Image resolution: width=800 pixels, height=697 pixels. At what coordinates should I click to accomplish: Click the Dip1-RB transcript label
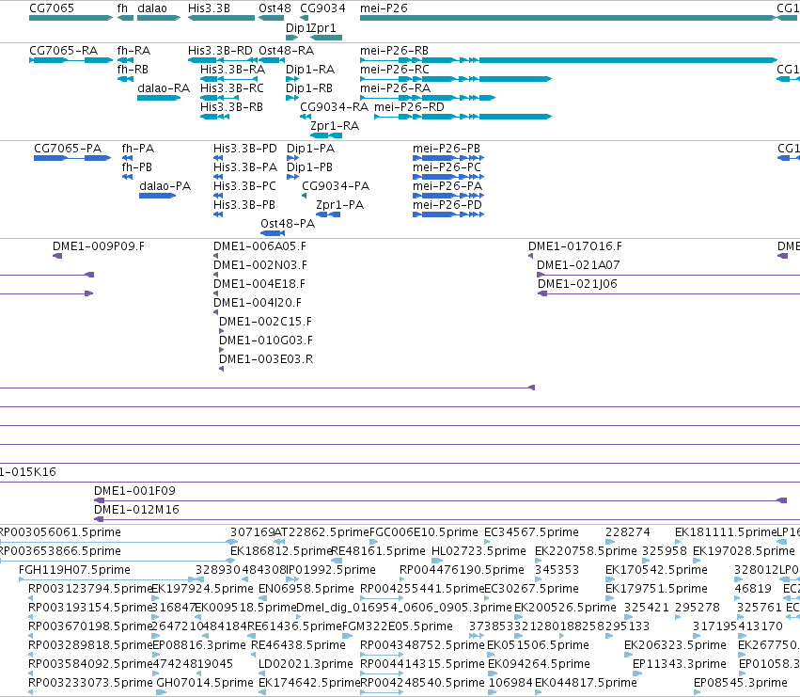point(309,88)
